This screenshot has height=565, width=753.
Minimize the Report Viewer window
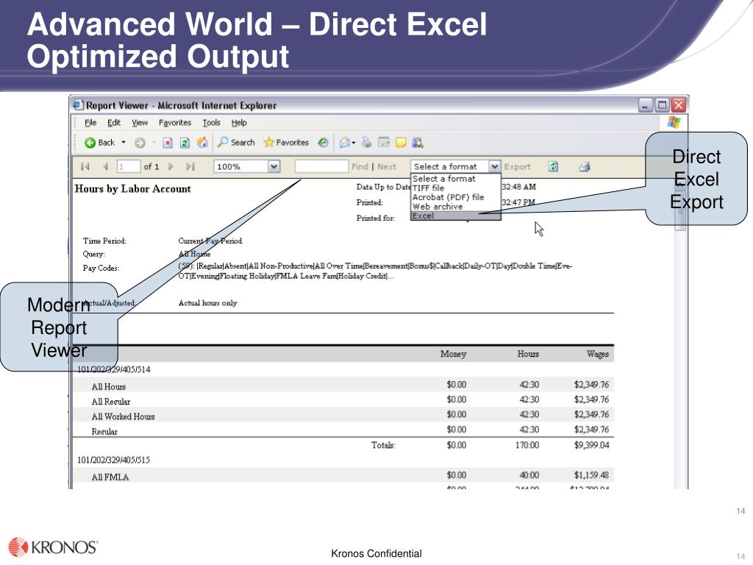[x=646, y=105]
